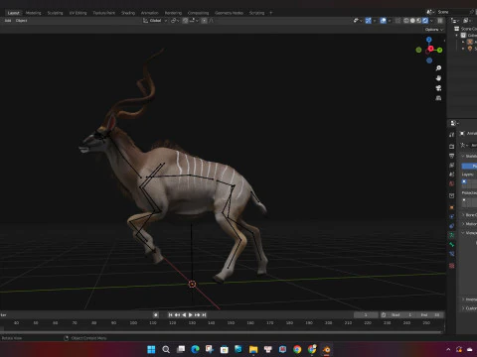The width and height of the screenshot is (477, 357).
Task: Switch to the Shading workspace tab
Action: click(x=128, y=13)
